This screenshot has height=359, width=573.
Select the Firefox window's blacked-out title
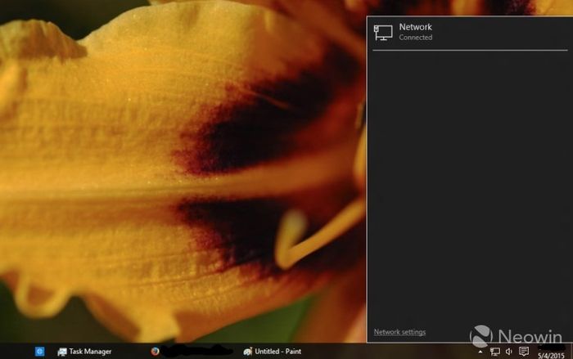point(196,352)
